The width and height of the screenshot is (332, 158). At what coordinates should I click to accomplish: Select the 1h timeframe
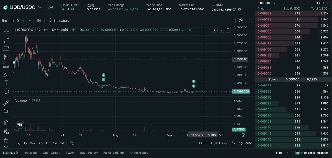[x=12, y=21]
